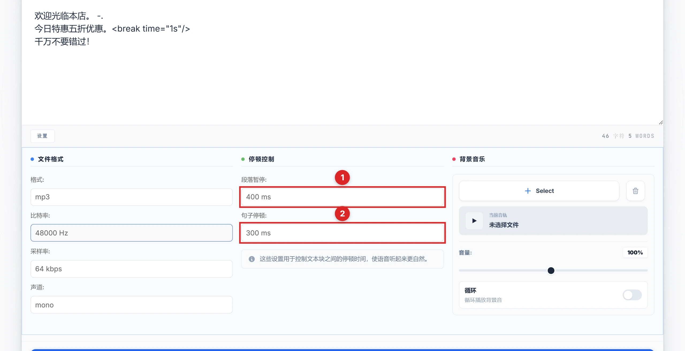
Task: Click the 未选择文件 track label
Action: (x=504, y=225)
